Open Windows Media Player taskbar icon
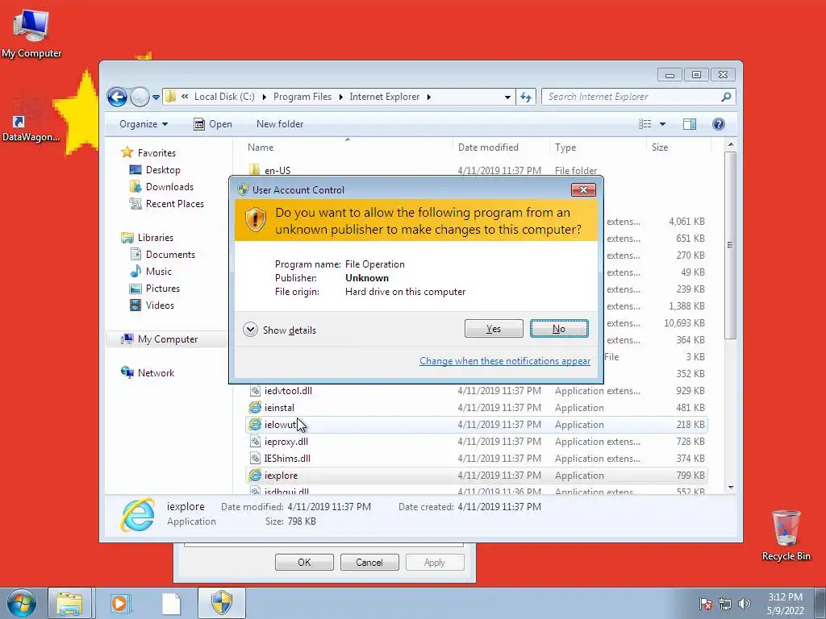Viewport: 826px width, 619px height. pyautogui.click(x=120, y=603)
